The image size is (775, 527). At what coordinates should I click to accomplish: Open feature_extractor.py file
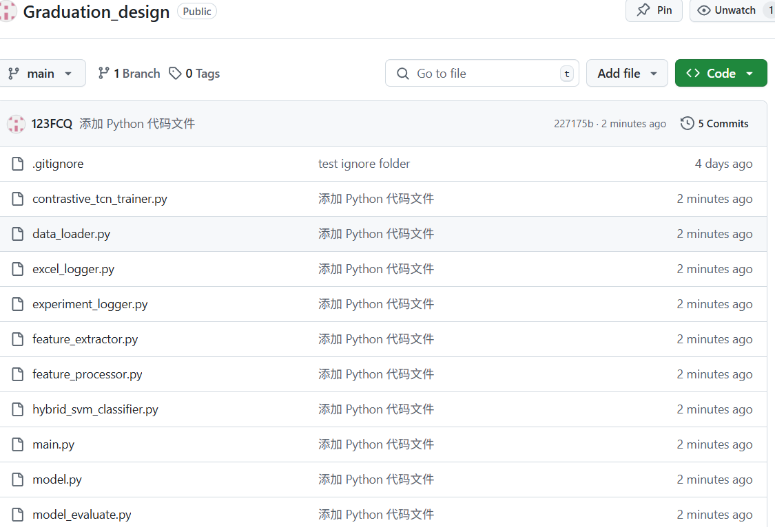click(x=85, y=339)
